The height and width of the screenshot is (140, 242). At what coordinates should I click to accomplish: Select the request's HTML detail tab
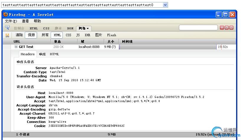pyautogui.click(x=54, y=54)
